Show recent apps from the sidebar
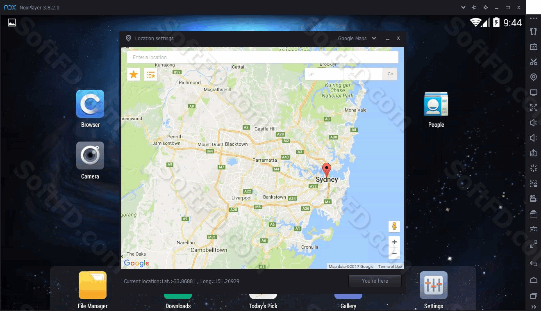The width and height of the screenshot is (541, 311). 533,296
